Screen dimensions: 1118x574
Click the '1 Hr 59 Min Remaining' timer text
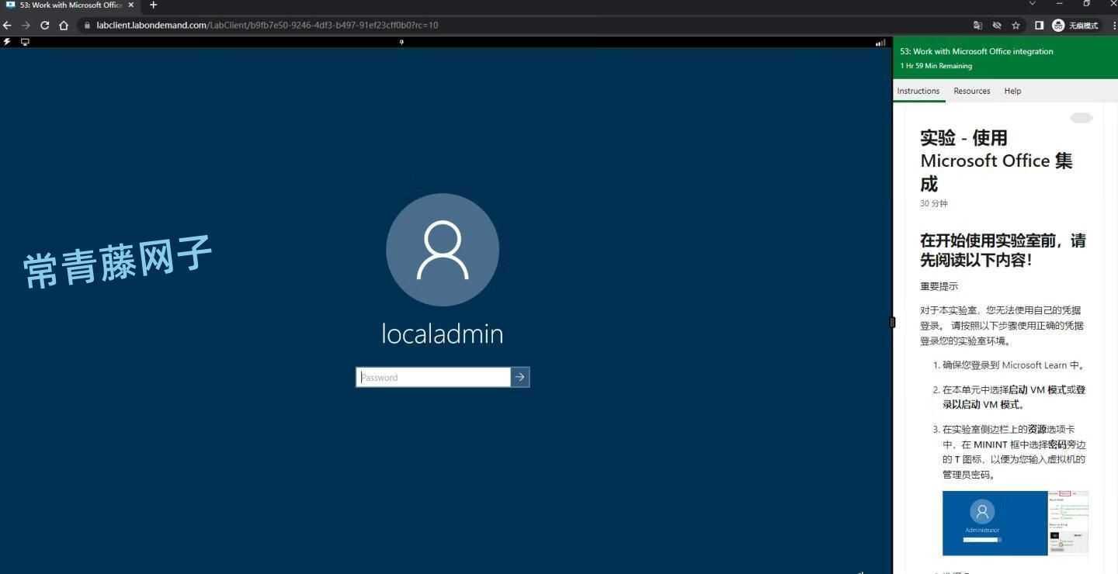tap(936, 66)
